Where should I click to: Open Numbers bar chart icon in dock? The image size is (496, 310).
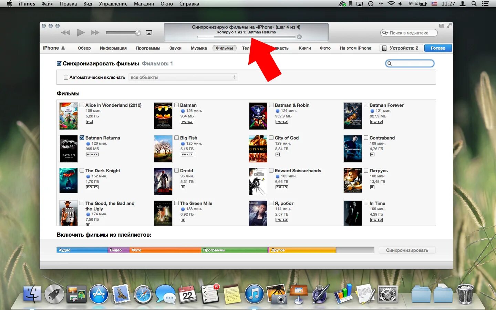[x=343, y=294]
